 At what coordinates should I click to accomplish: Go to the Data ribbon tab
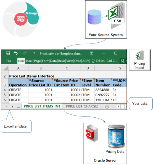[53, 61]
